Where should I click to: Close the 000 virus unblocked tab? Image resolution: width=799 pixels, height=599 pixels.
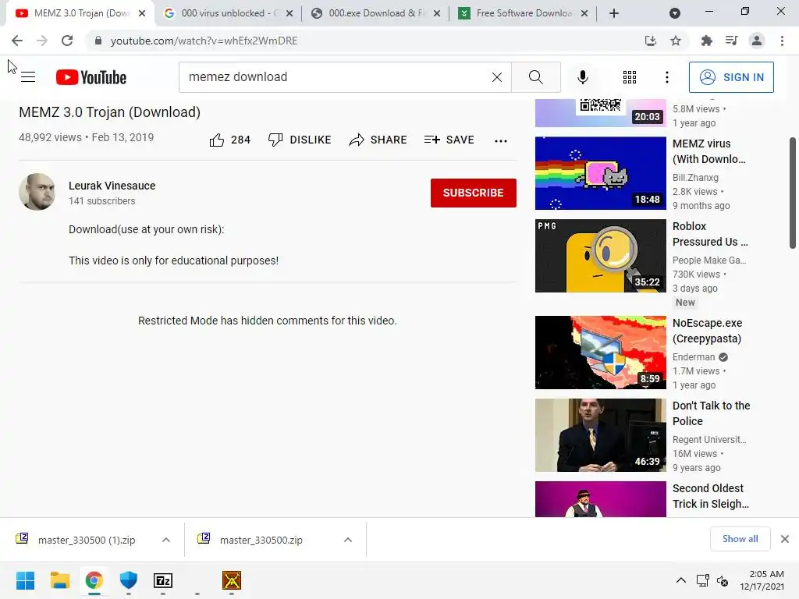289,14
